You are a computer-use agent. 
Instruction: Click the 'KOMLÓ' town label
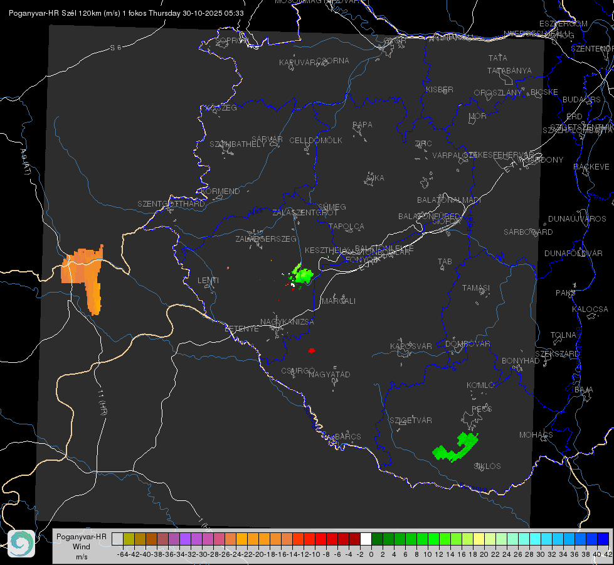pos(480,385)
